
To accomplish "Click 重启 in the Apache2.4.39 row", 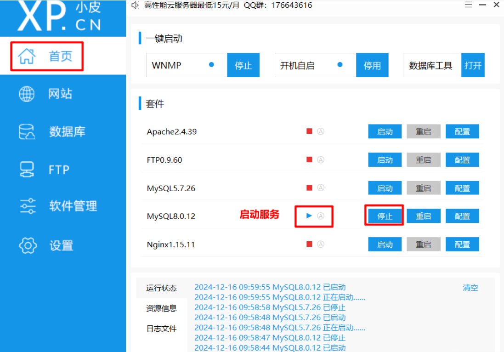I will [423, 131].
